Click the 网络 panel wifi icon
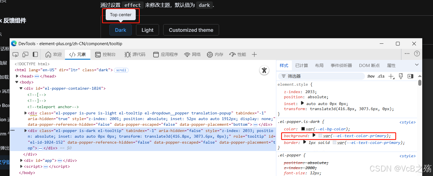Image resolution: width=433 pixels, height=176 pixels. [x=187, y=54]
